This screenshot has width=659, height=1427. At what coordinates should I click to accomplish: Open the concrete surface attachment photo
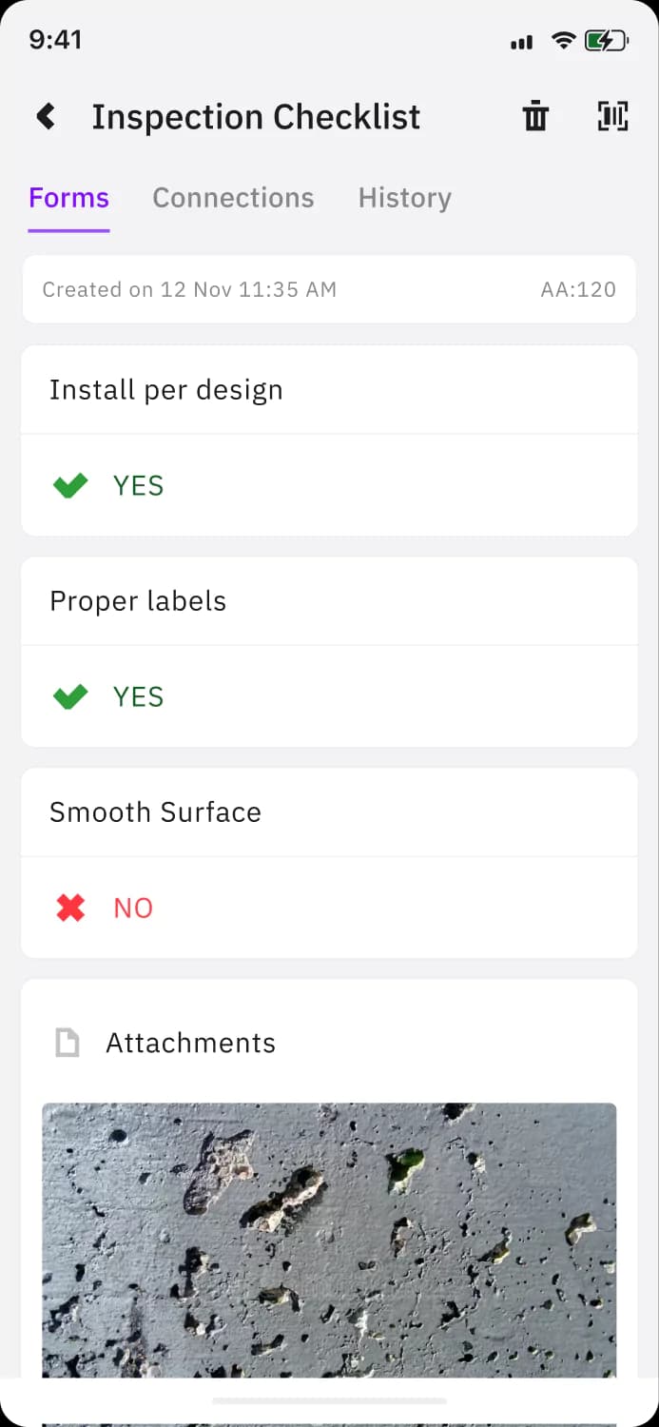(329, 1237)
